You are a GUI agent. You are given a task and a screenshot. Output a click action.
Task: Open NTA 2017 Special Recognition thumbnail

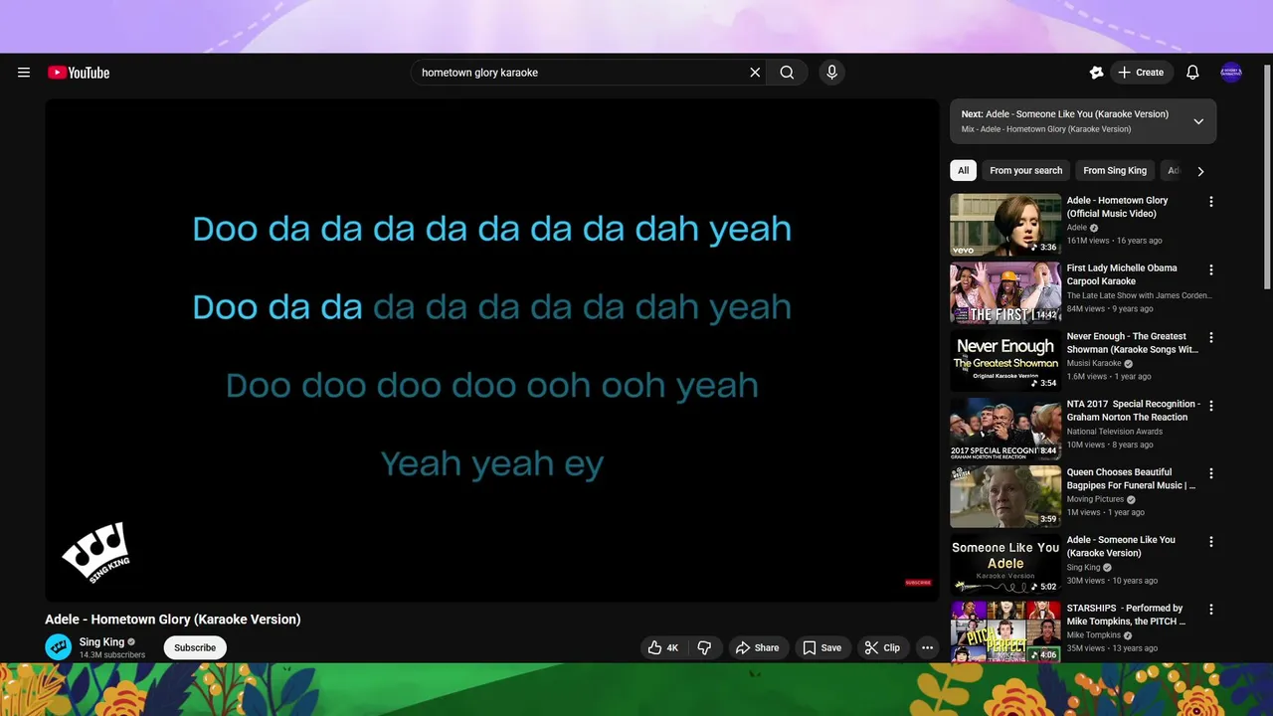pyautogui.click(x=1004, y=429)
